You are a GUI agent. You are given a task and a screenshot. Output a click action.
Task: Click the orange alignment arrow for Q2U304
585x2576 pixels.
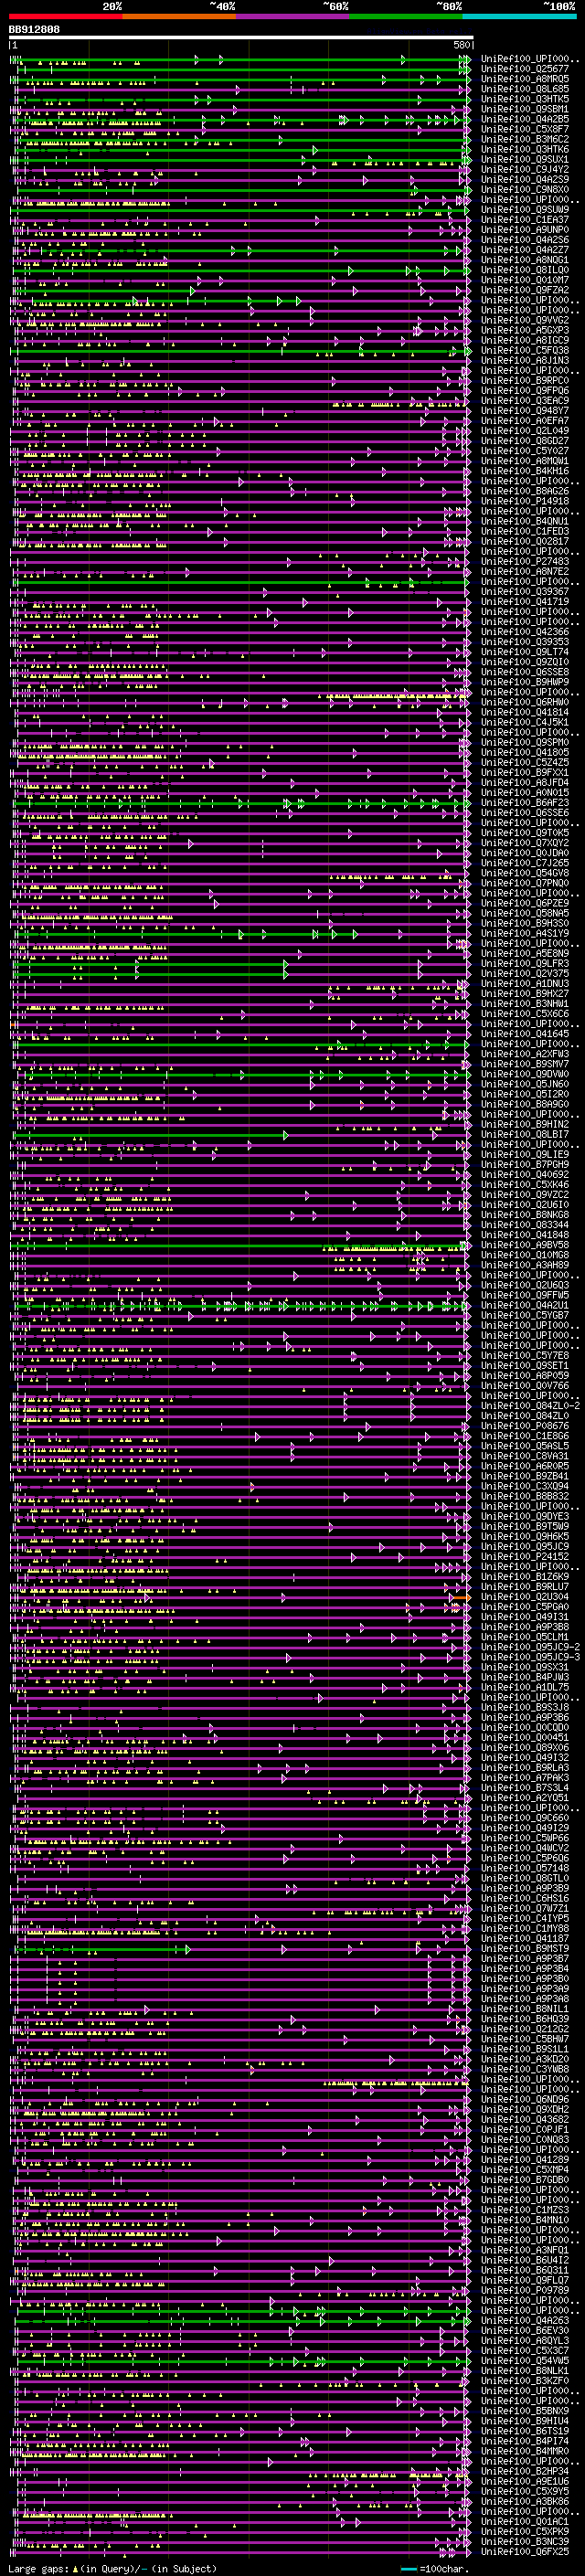coord(461,1597)
